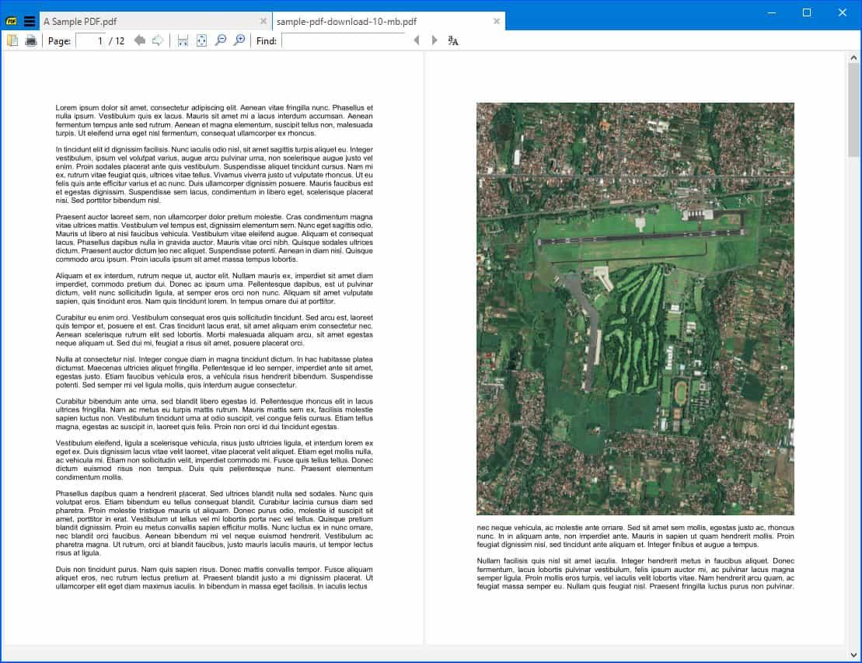Click the paragraph starting "Nullam facilisis quis nisl"
The height and width of the screenshot is (663, 862).
click(635, 574)
